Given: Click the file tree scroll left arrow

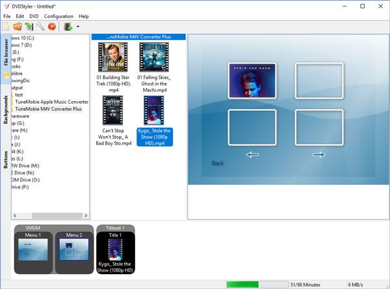Looking at the screenshot, I should tap(15, 216).
